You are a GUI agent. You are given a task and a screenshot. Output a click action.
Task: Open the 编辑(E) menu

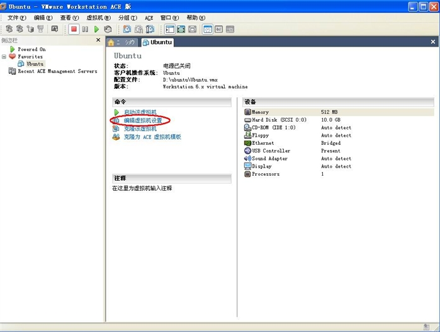43,18
